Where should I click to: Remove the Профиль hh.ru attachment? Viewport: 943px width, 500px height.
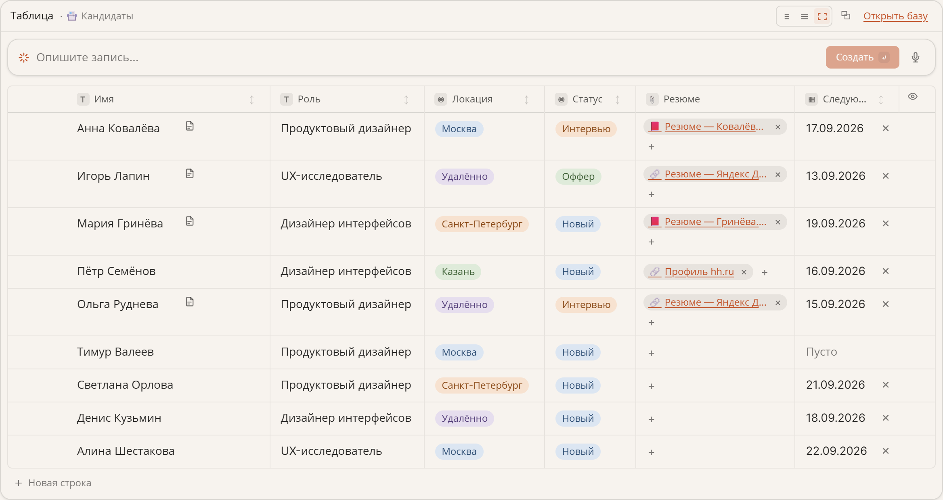click(x=744, y=272)
